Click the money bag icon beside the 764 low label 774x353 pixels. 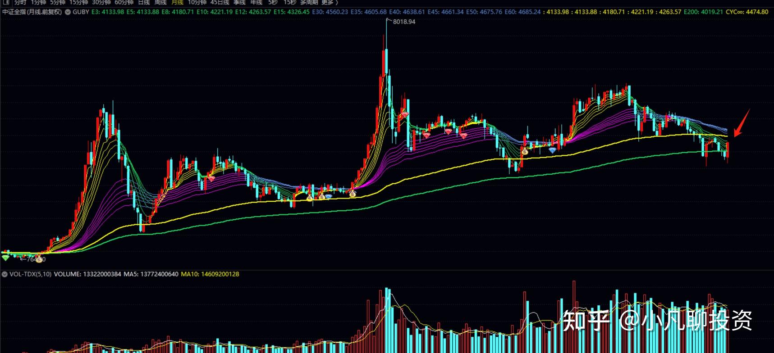(39, 259)
